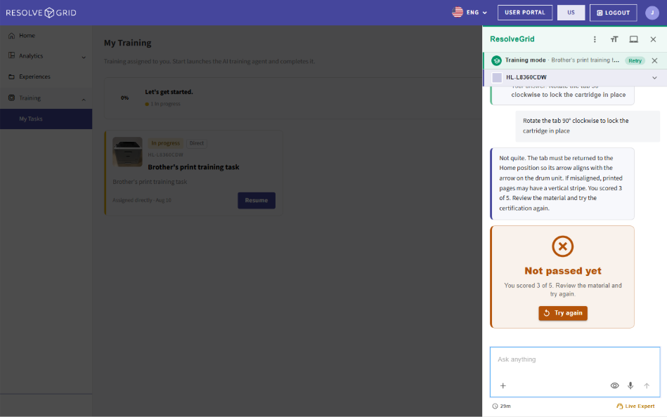Log out using the Logout button
Screen dimensions: 667x417
613,13
